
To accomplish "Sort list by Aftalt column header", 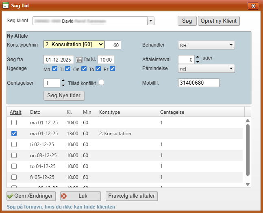I will point(15,112).
